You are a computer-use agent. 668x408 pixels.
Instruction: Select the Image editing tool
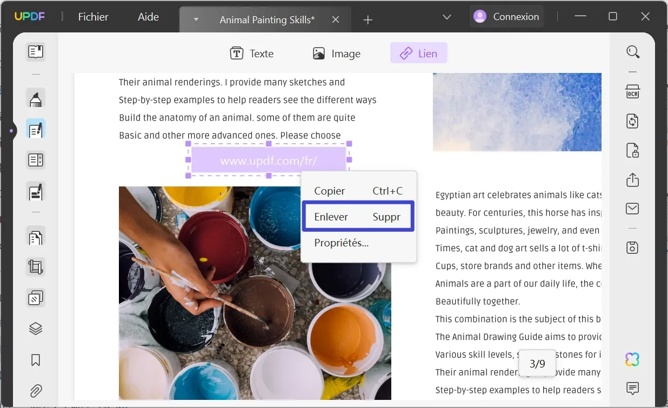point(336,53)
